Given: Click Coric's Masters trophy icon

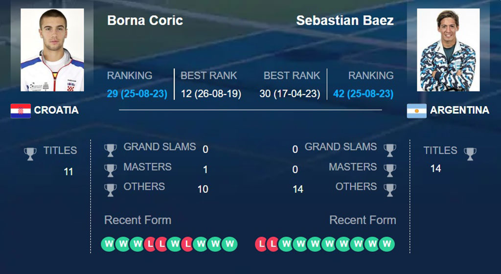Looking at the screenshot, I should (x=110, y=171).
